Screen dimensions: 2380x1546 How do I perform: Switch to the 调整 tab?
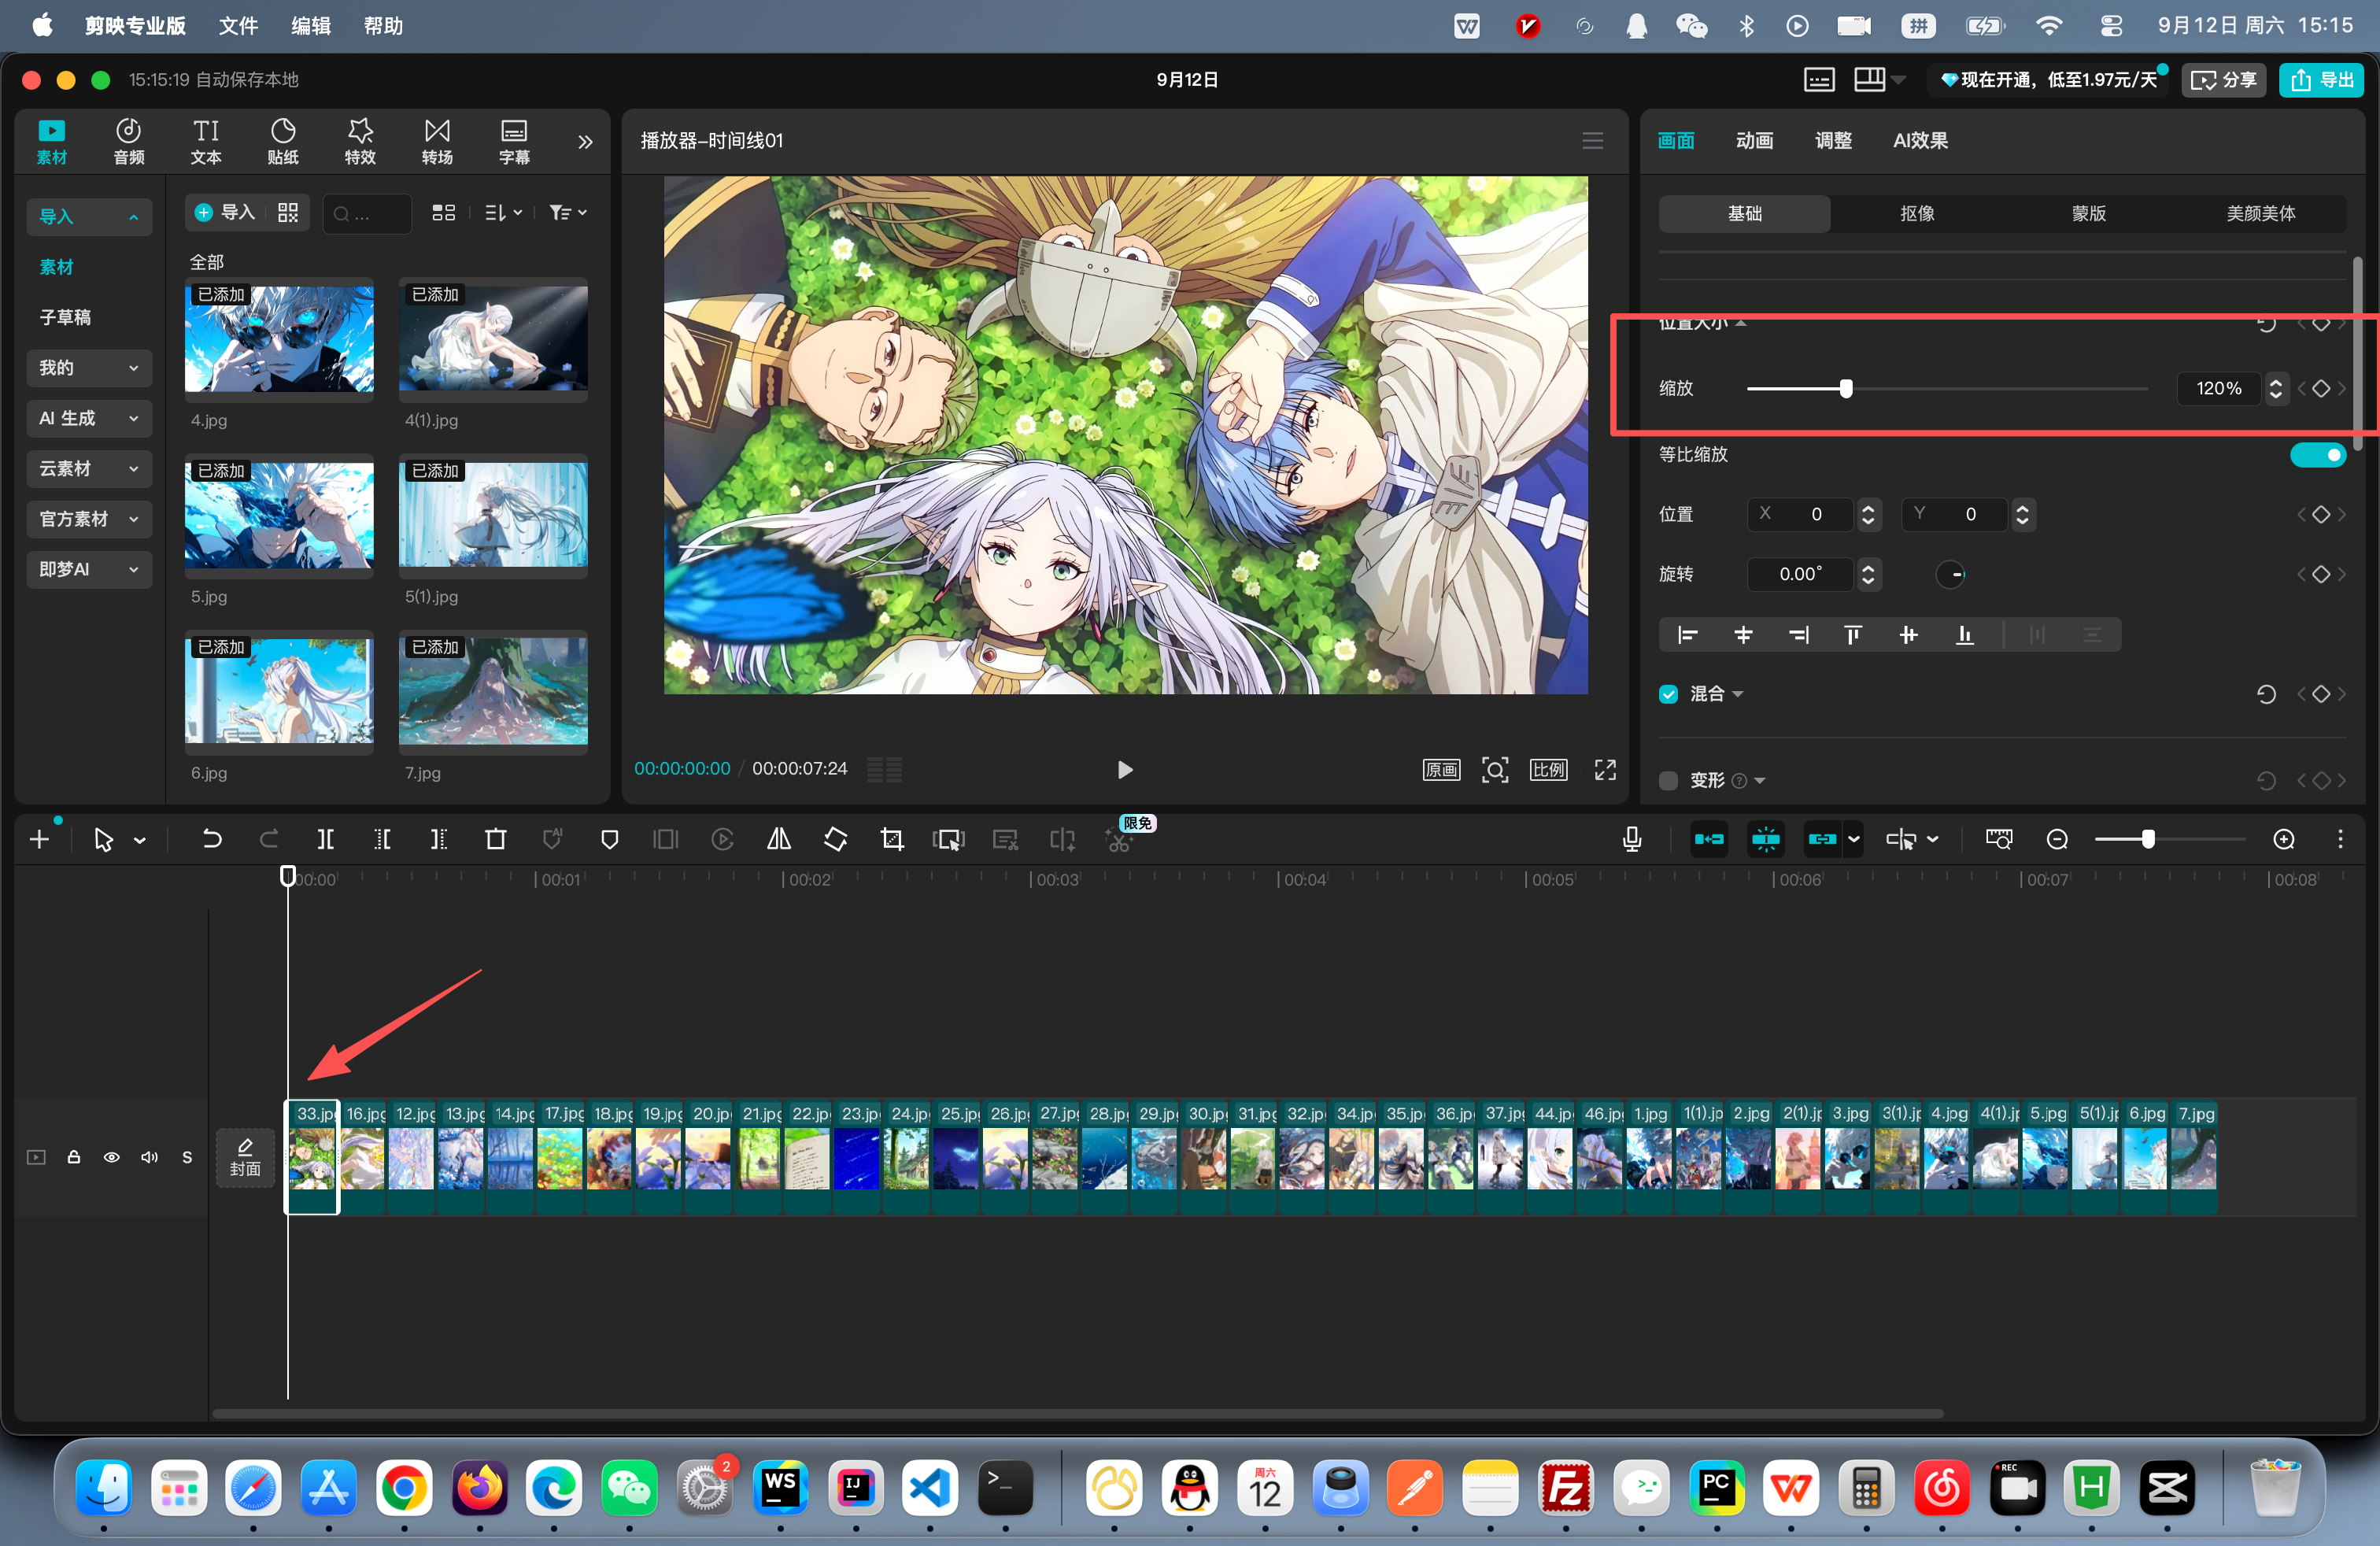click(x=1833, y=141)
